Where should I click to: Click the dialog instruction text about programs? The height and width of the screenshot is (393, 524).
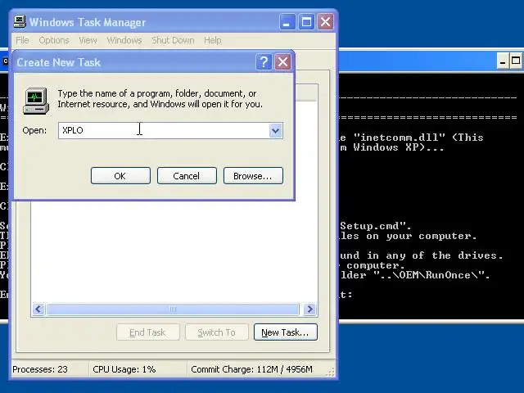coord(160,98)
